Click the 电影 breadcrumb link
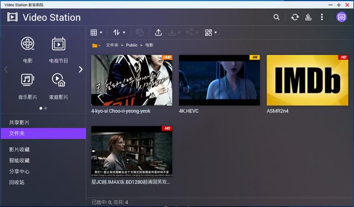This screenshot has width=354, height=207. (149, 45)
